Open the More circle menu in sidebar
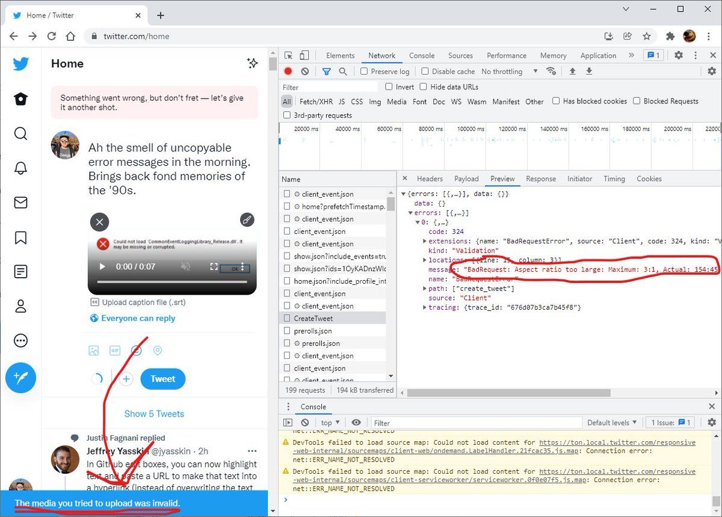 click(x=21, y=341)
